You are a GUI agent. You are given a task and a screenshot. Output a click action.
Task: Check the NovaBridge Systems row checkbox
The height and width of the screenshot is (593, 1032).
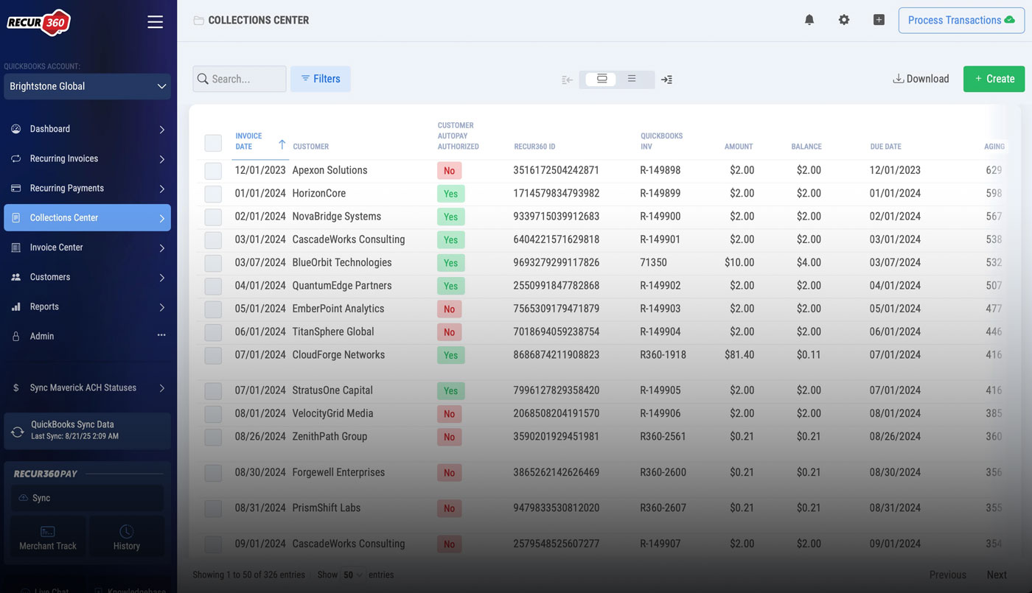tap(213, 217)
